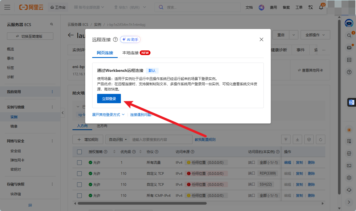Open 健康诊断 tab
The image size is (356, 211).
(279, 50)
